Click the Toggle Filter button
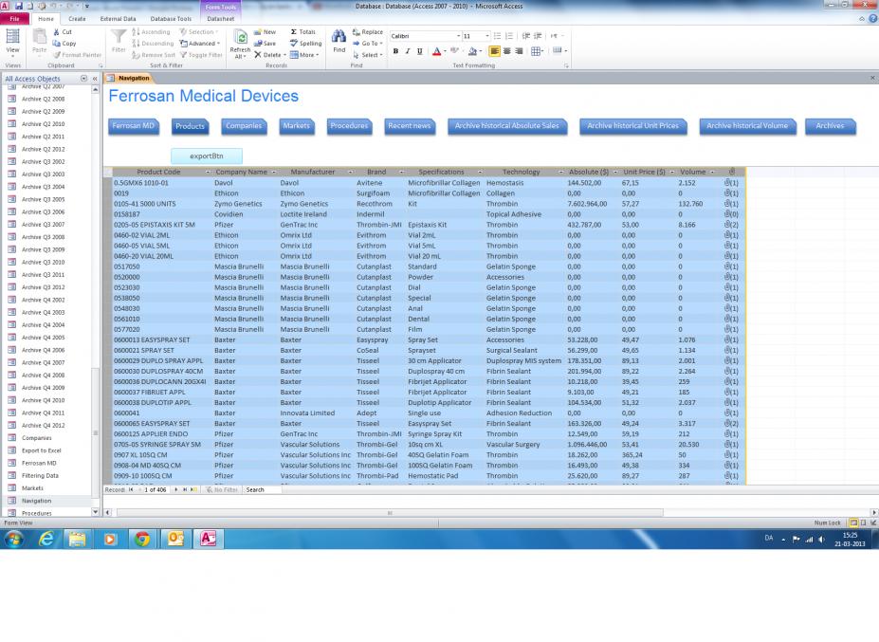This screenshot has height=642, width=879. click(201, 55)
